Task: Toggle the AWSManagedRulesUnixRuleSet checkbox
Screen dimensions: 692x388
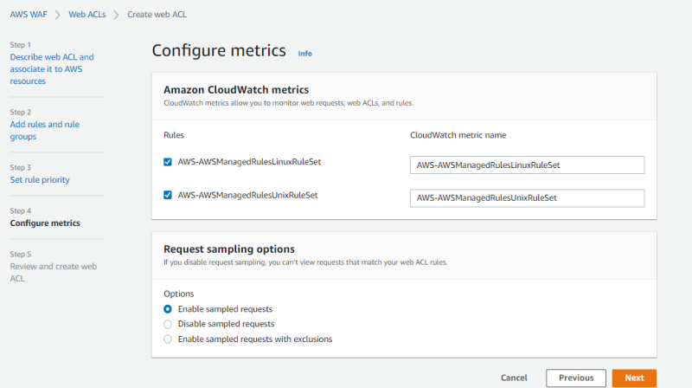Action: (168, 196)
